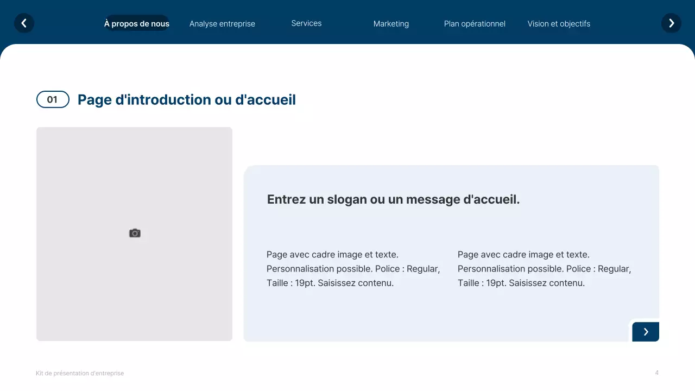Select the '01' number badge icon
This screenshot has height=391, width=695.
pyautogui.click(x=53, y=99)
